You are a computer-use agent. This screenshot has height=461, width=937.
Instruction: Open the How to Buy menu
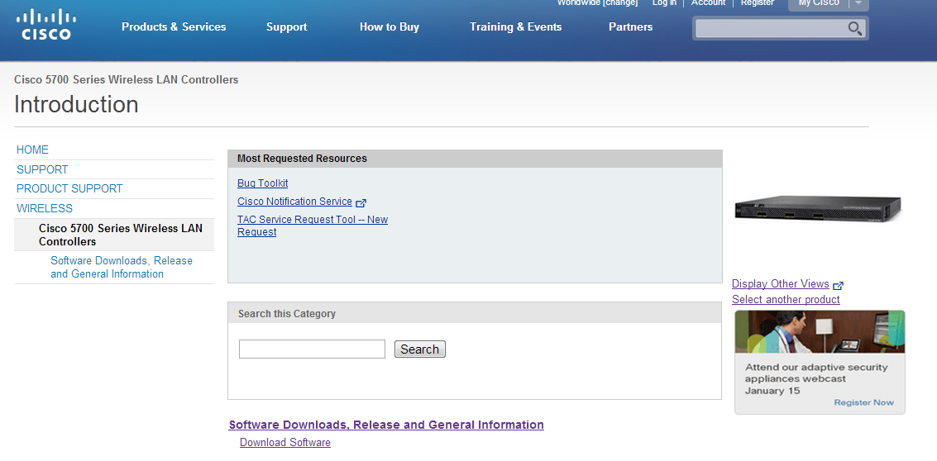coord(390,27)
